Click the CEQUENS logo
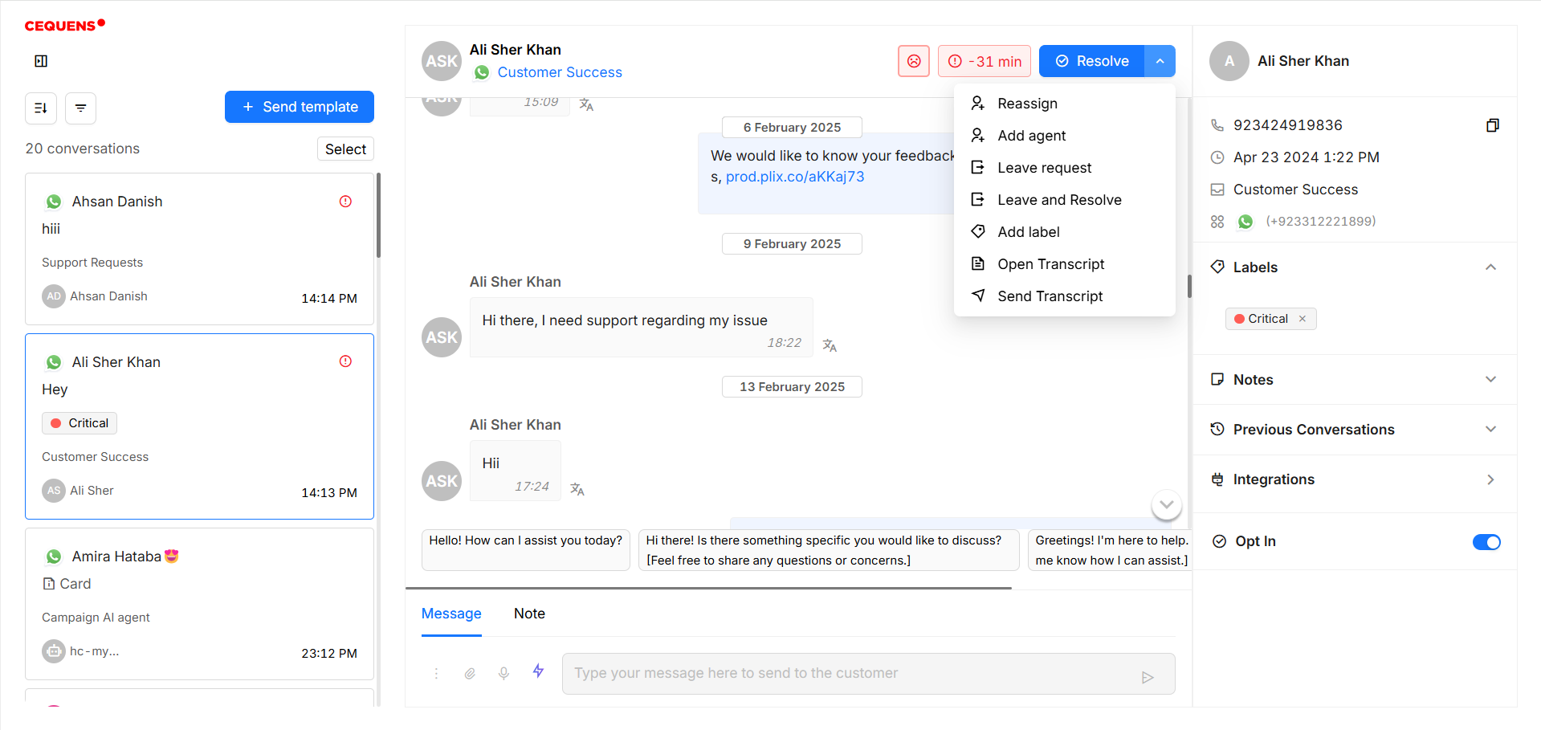Viewport: 1541px width, 730px height. click(x=65, y=26)
